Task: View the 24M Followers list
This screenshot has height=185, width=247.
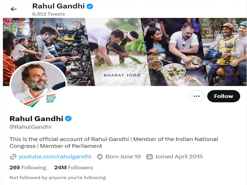Action: [74, 168]
